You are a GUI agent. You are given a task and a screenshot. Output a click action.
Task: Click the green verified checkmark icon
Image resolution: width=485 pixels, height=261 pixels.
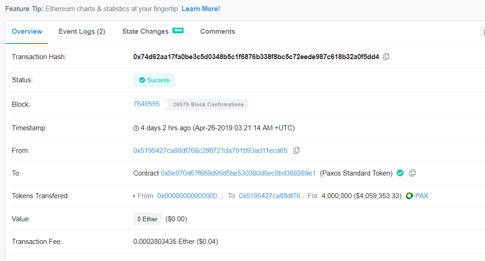400,173
